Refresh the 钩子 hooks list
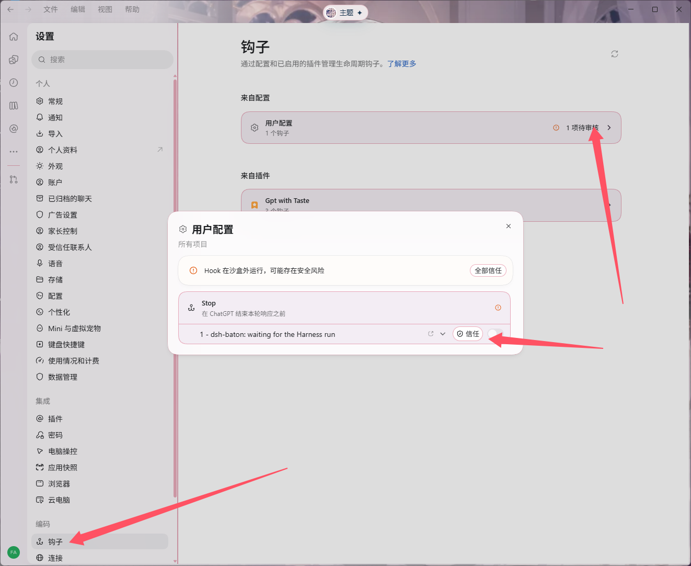 pos(615,54)
